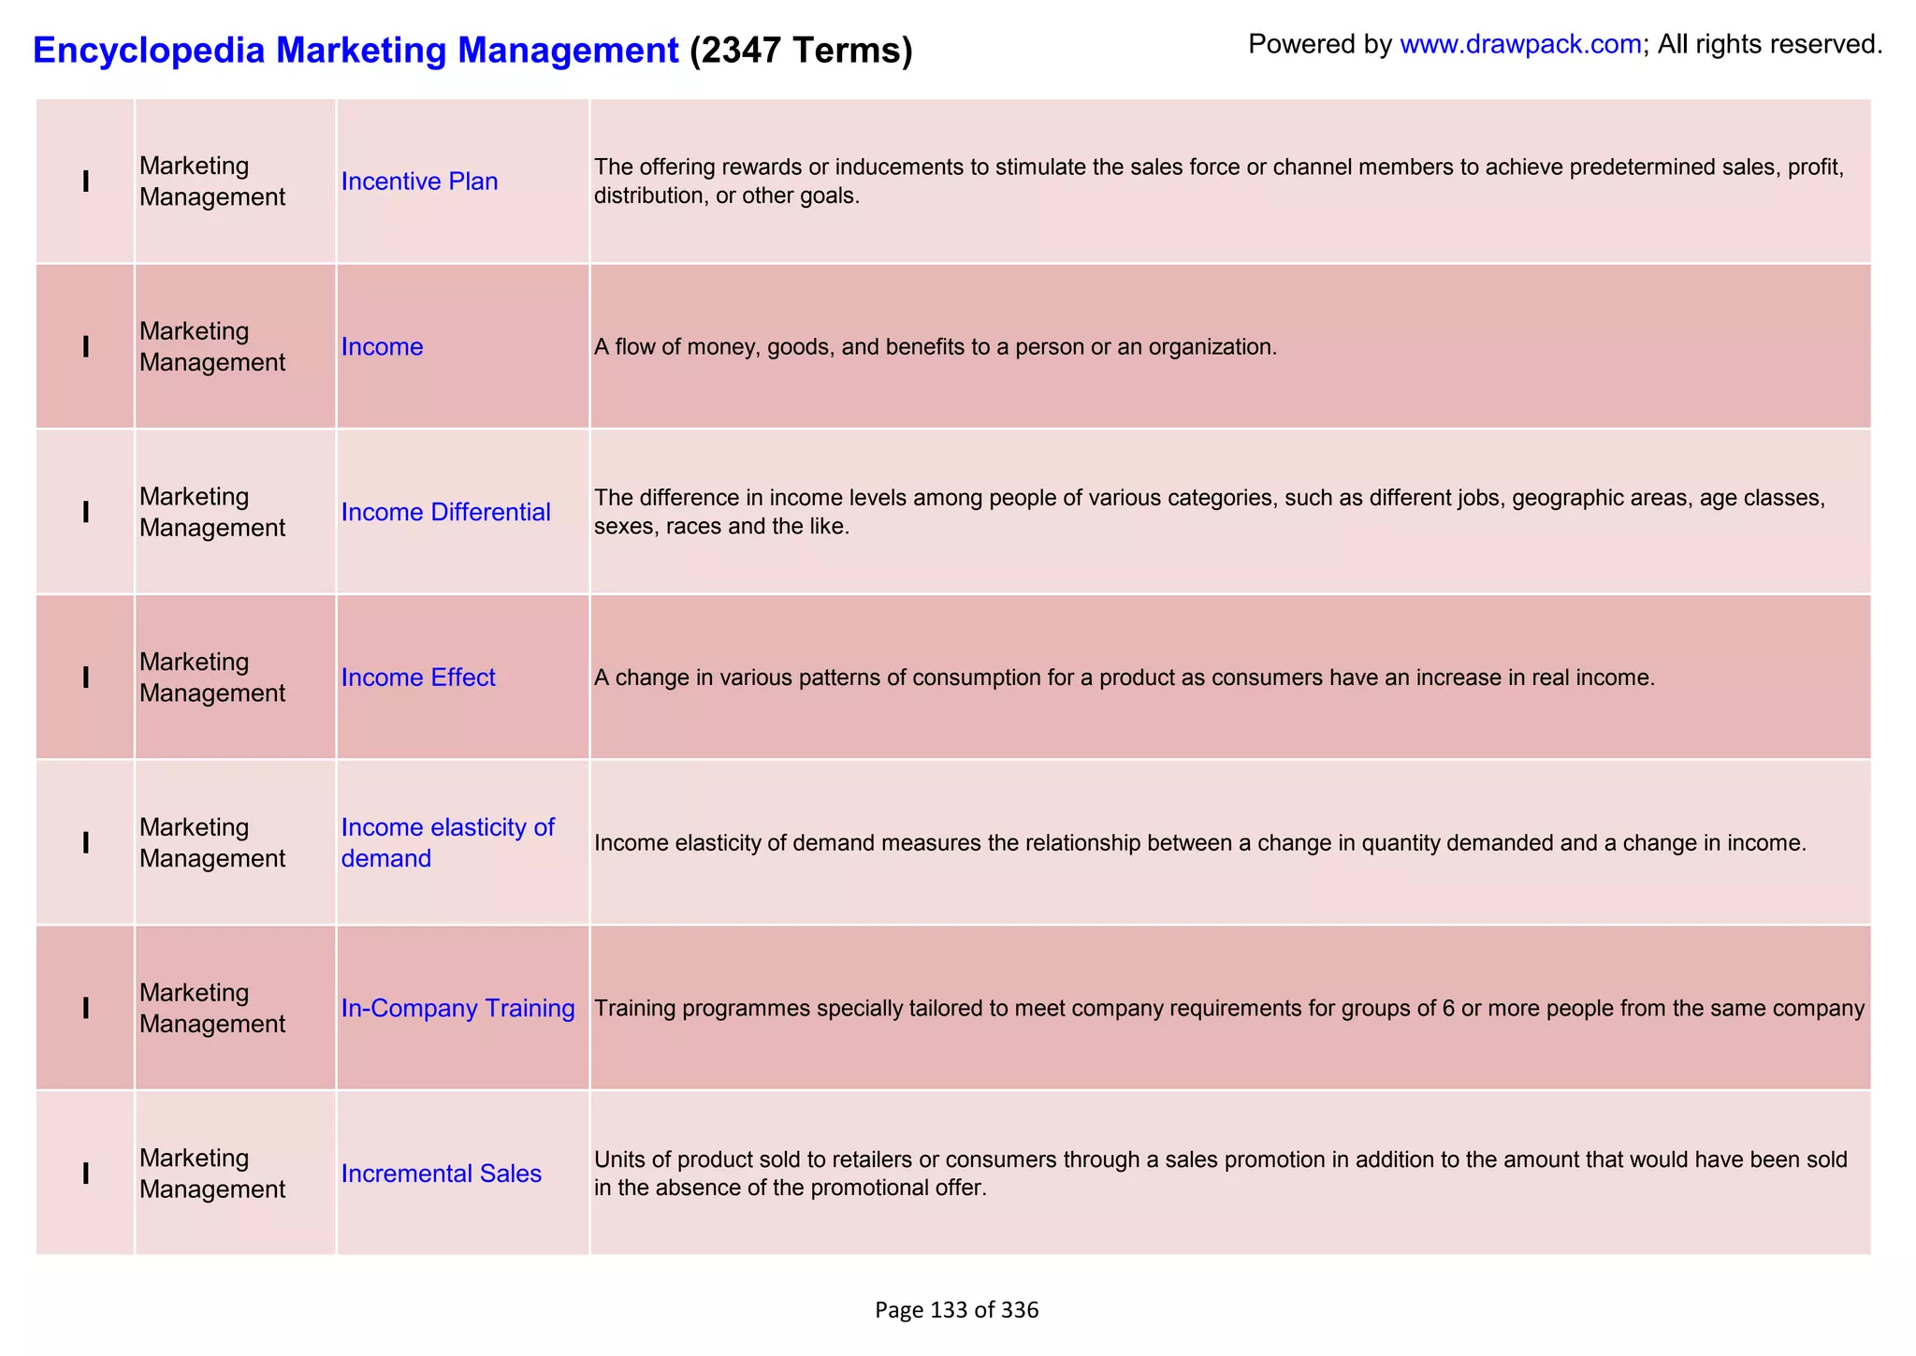Open the Income Effect term link

pyautogui.click(x=418, y=678)
